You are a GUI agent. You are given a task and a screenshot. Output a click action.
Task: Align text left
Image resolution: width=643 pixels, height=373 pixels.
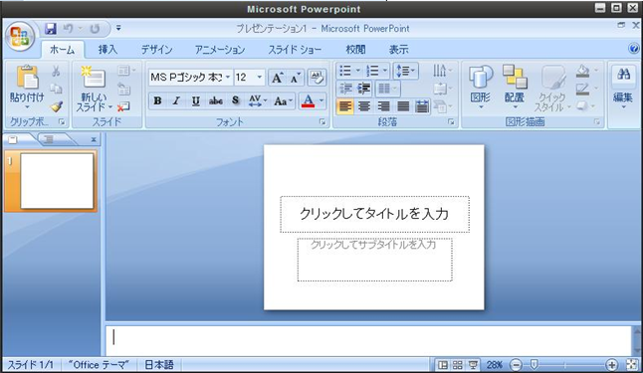point(345,107)
